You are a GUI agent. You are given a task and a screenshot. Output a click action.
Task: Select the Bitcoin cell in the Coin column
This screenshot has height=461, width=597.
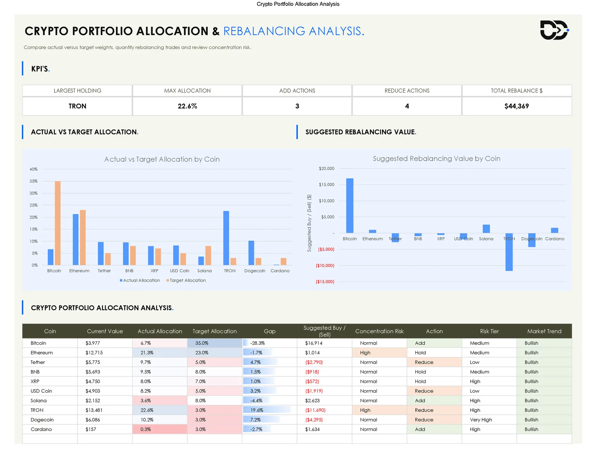coord(50,343)
